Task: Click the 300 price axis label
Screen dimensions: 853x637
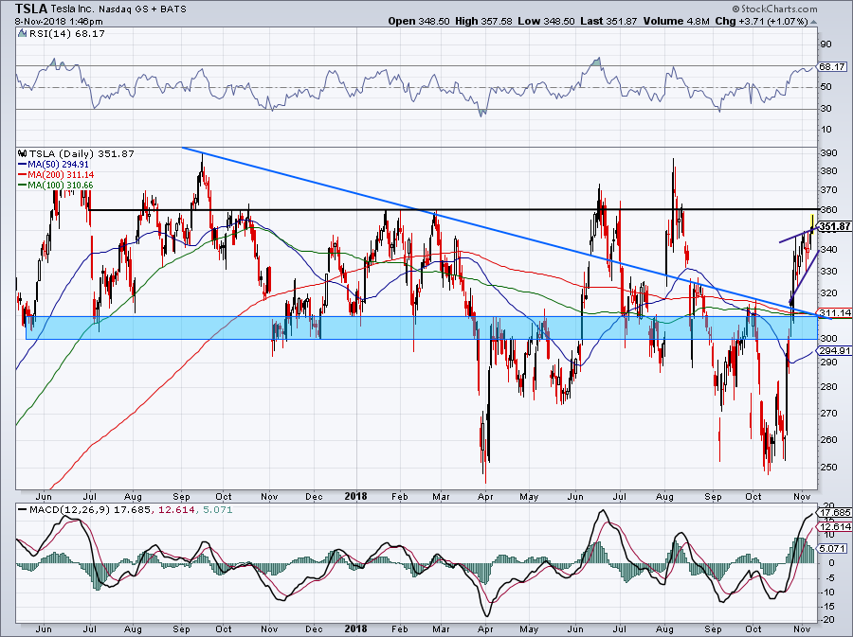Action: click(828, 338)
